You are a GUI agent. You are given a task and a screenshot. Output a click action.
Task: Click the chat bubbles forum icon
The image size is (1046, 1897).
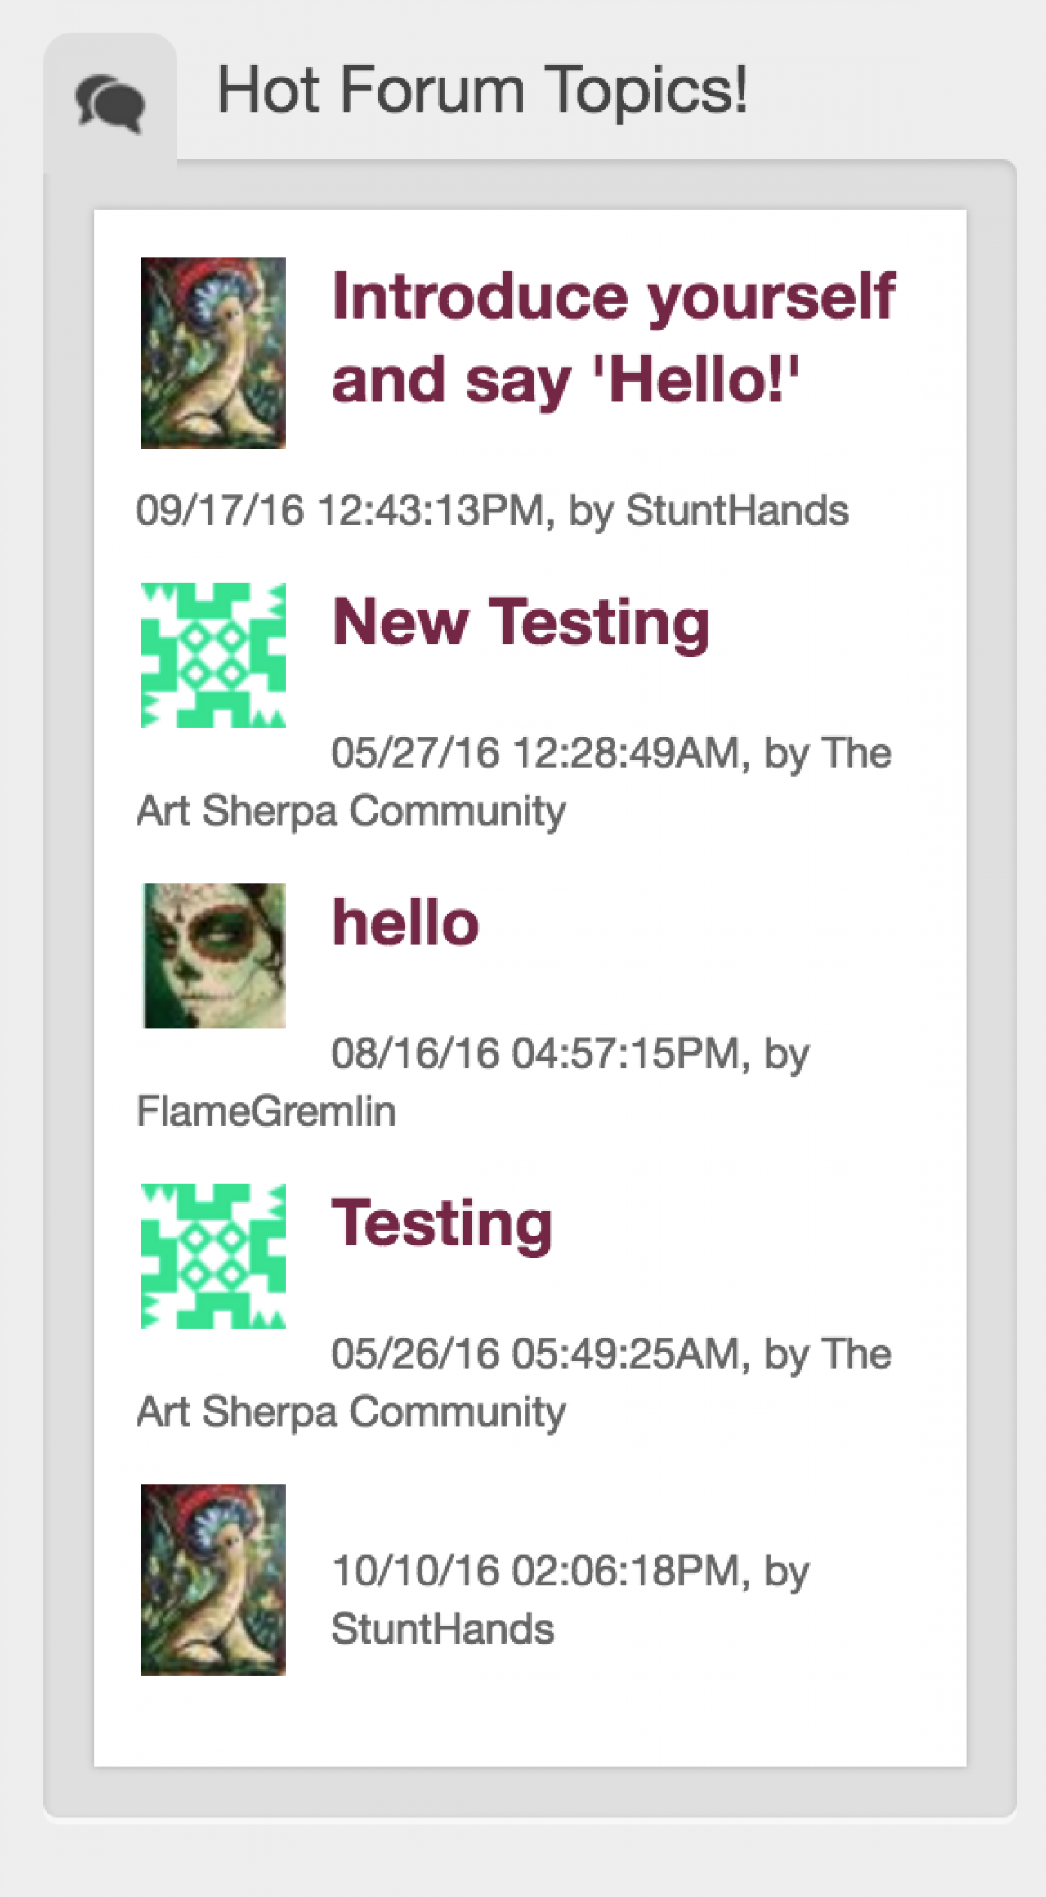tap(110, 103)
